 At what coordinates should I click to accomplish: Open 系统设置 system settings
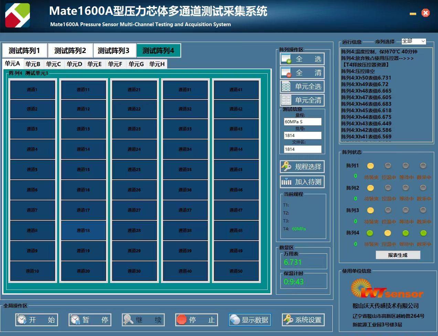point(303,320)
